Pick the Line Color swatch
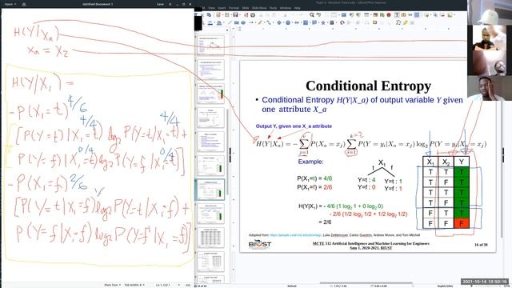The height and width of the screenshot is (288, 512). coord(210,22)
